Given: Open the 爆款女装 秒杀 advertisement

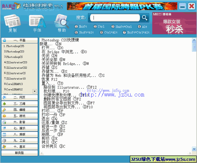Looking at the screenshot, I should (x=174, y=23).
